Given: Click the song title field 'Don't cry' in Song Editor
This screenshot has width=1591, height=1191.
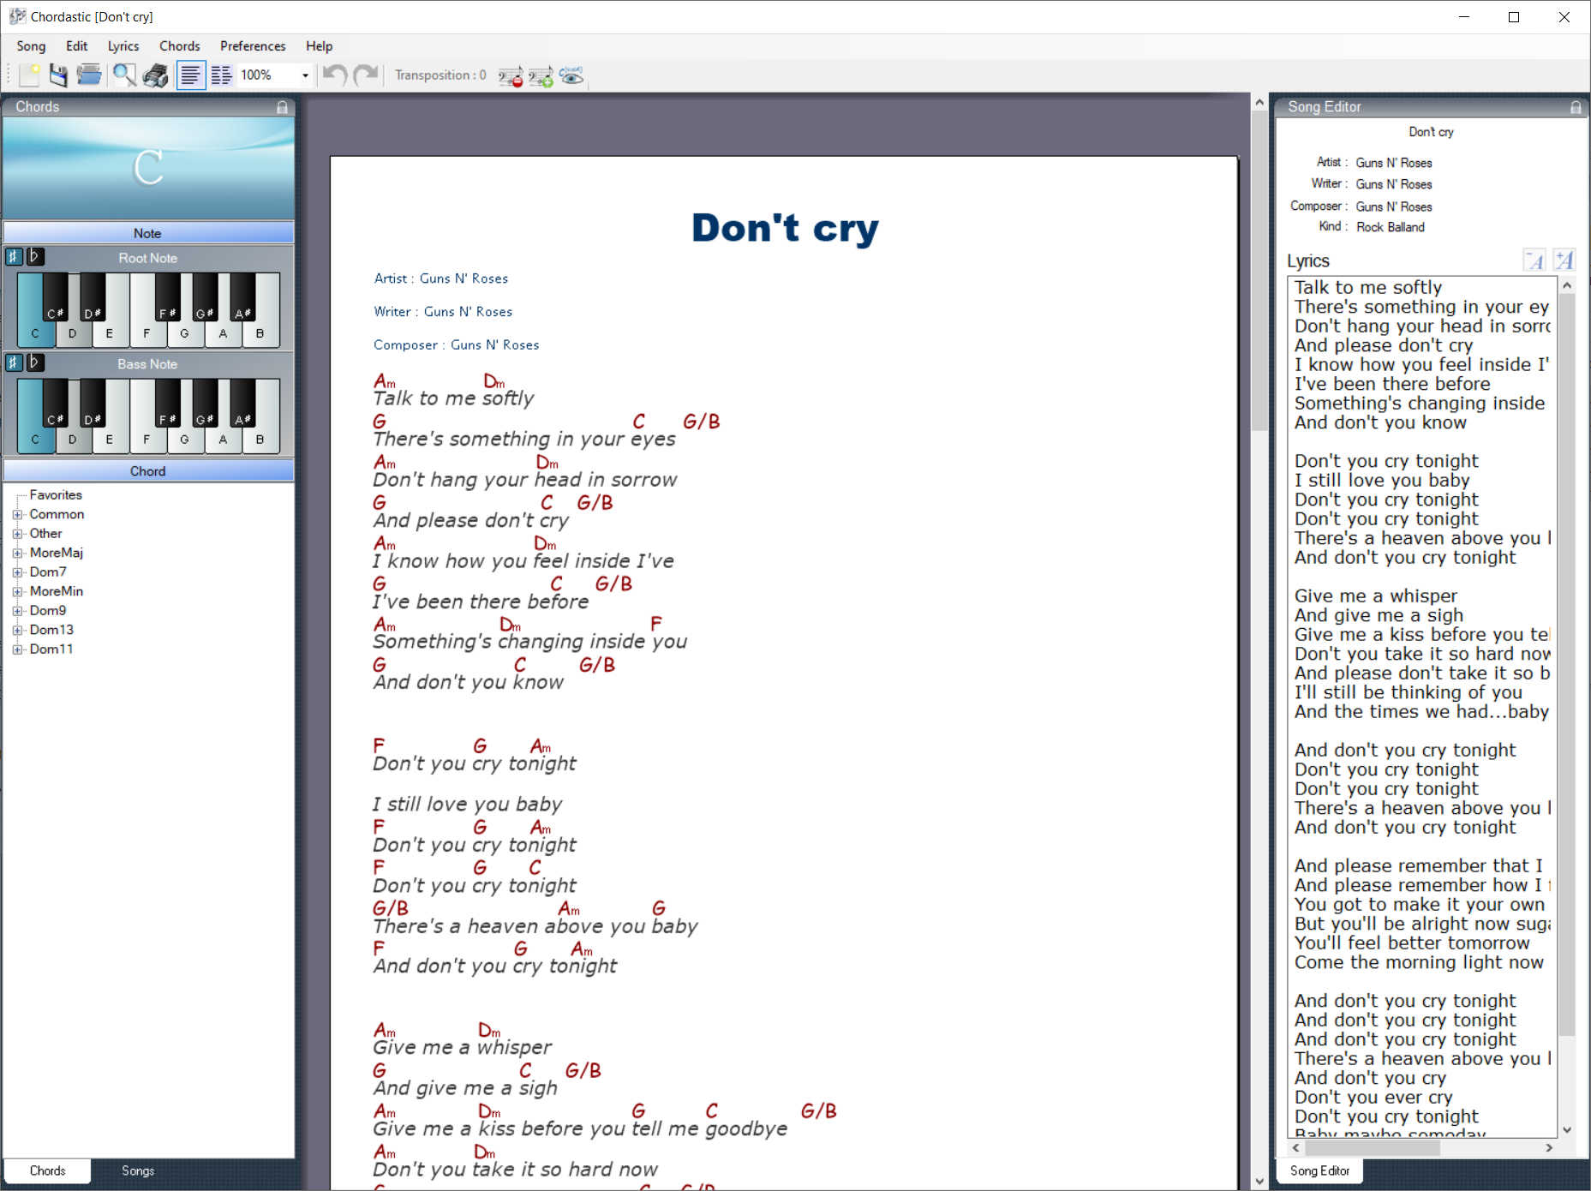Looking at the screenshot, I should coord(1431,132).
